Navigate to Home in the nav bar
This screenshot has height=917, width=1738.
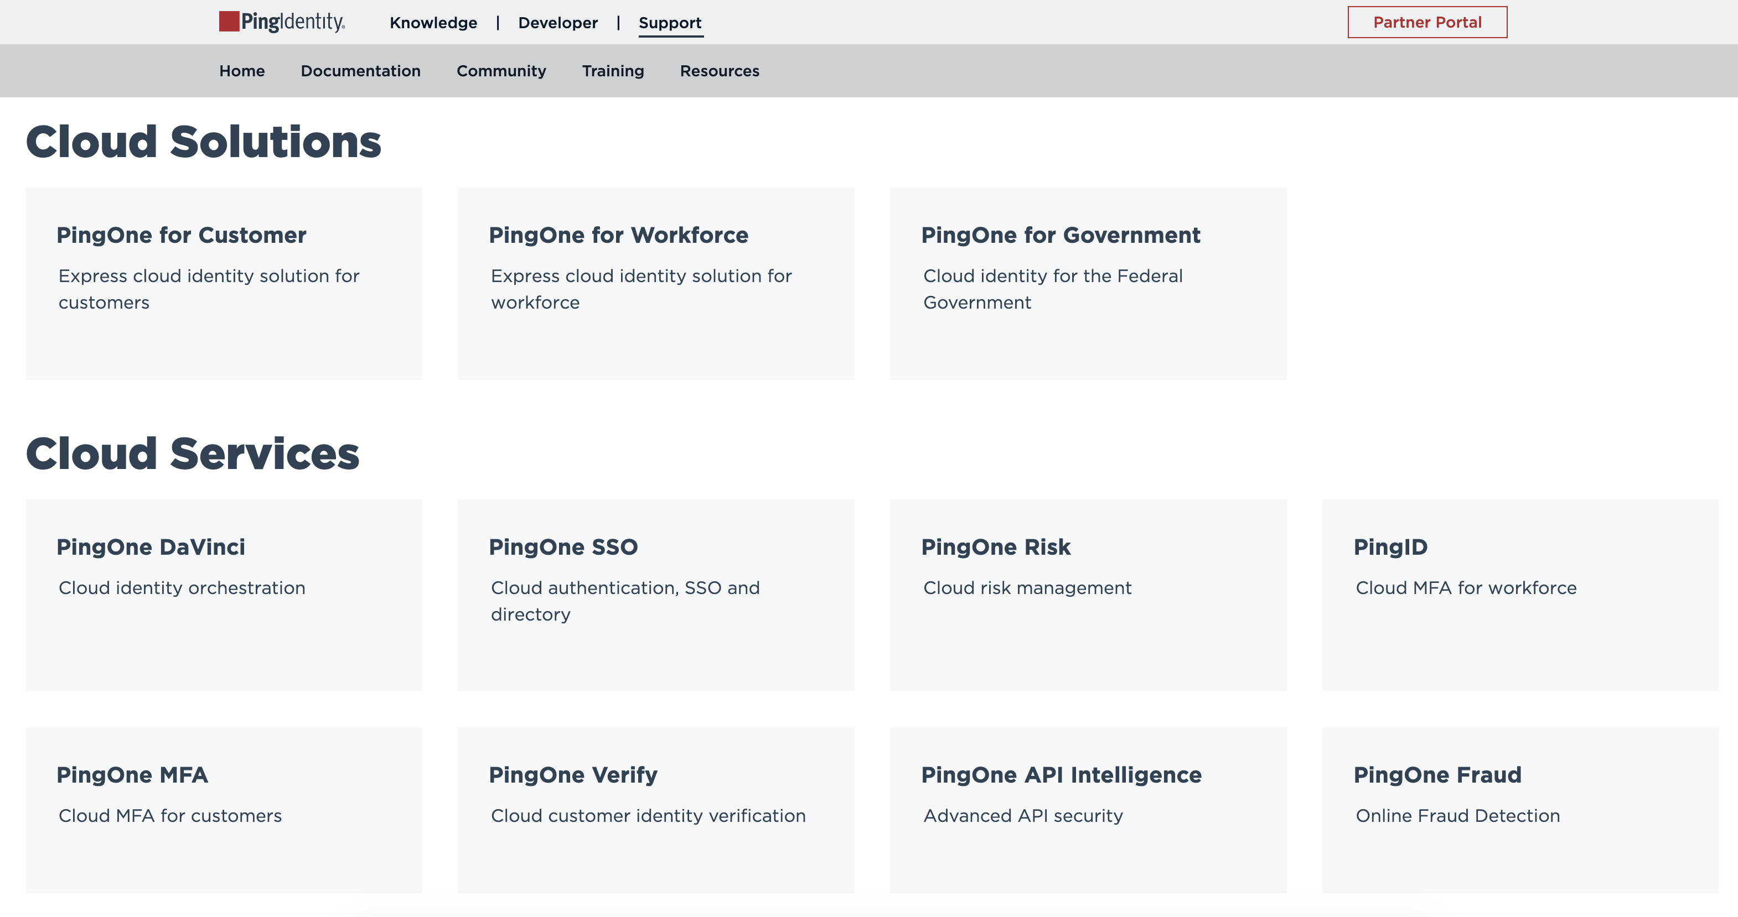pos(241,71)
